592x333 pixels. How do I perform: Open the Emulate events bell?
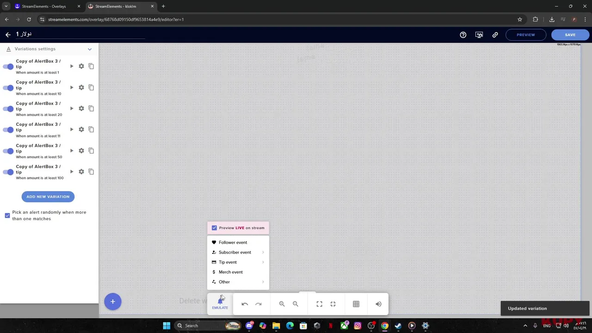click(x=220, y=304)
